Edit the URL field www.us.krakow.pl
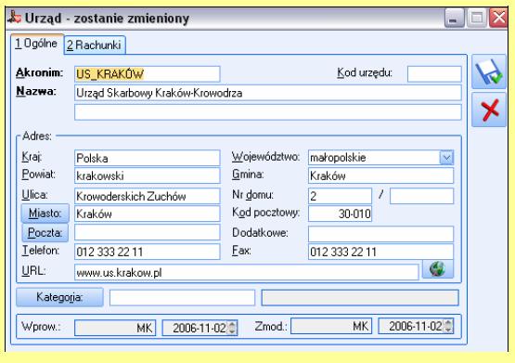The height and width of the screenshot is (363, 515). [x=246, y=272]
